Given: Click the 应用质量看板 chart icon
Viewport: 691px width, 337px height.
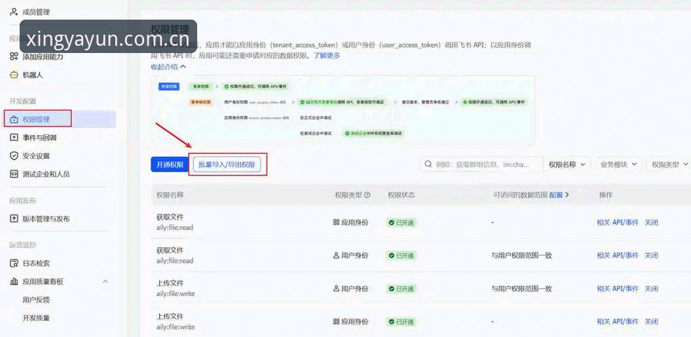Looking at the screenshot, I should (14, 281).
